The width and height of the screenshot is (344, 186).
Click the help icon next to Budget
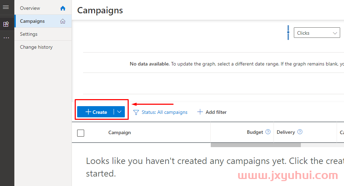pyautogui.click(x=268, y=132)
